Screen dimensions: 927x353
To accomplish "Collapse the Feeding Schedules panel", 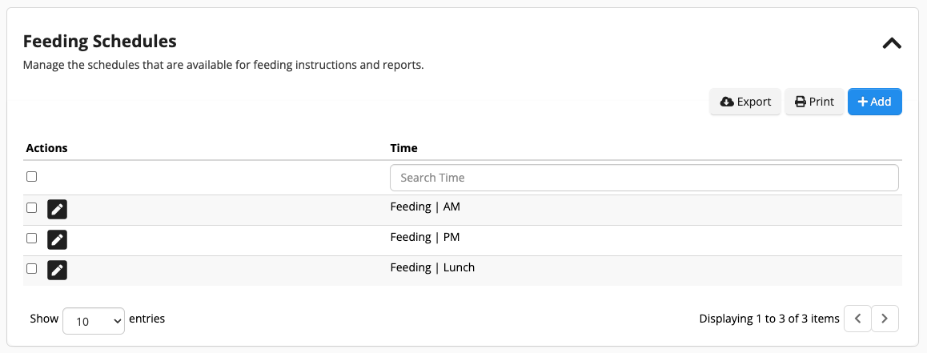I will click(x=892, y=43).
